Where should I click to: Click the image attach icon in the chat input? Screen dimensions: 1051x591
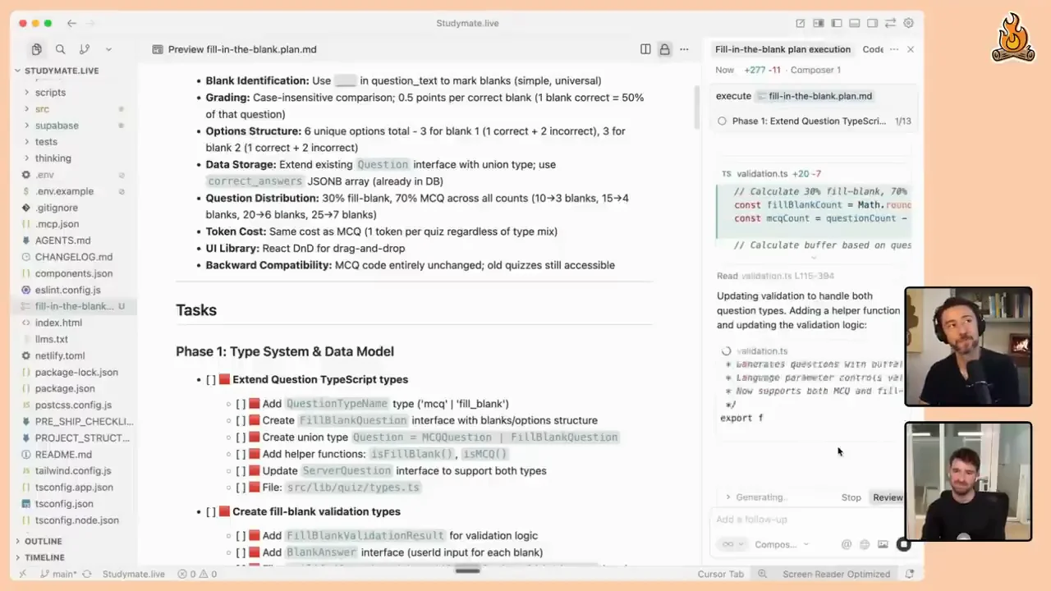[883, 544]
